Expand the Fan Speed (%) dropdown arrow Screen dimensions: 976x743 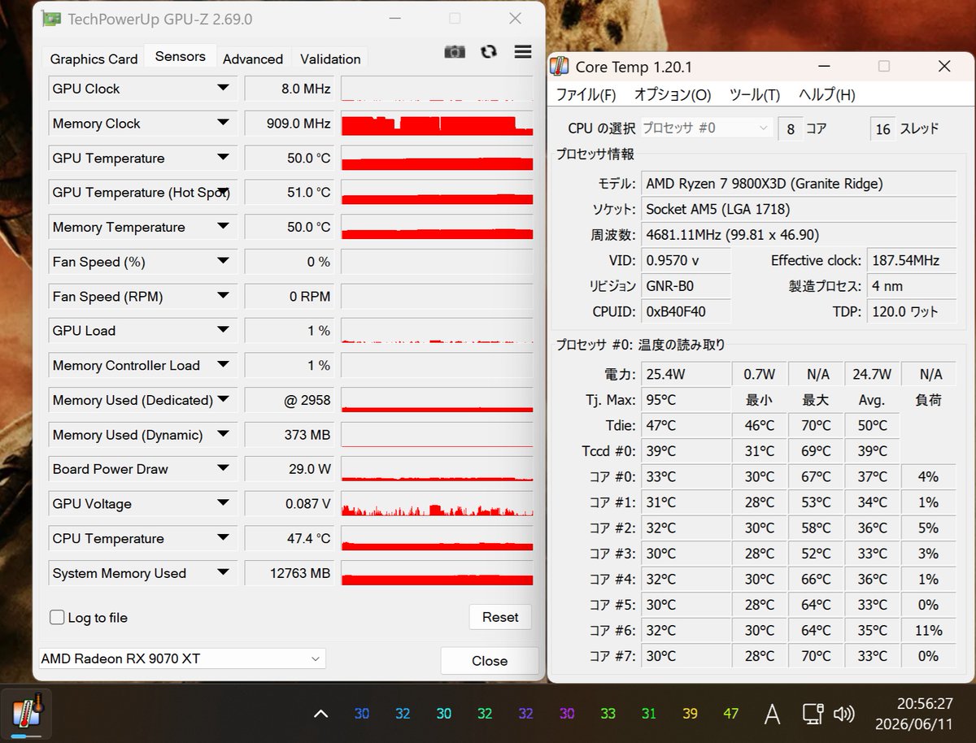[x=223, y=261]
